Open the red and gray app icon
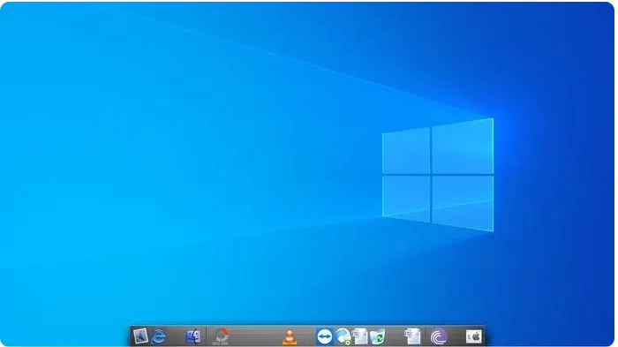This screenshot has width=618, height=347. (x=222, y=336)
